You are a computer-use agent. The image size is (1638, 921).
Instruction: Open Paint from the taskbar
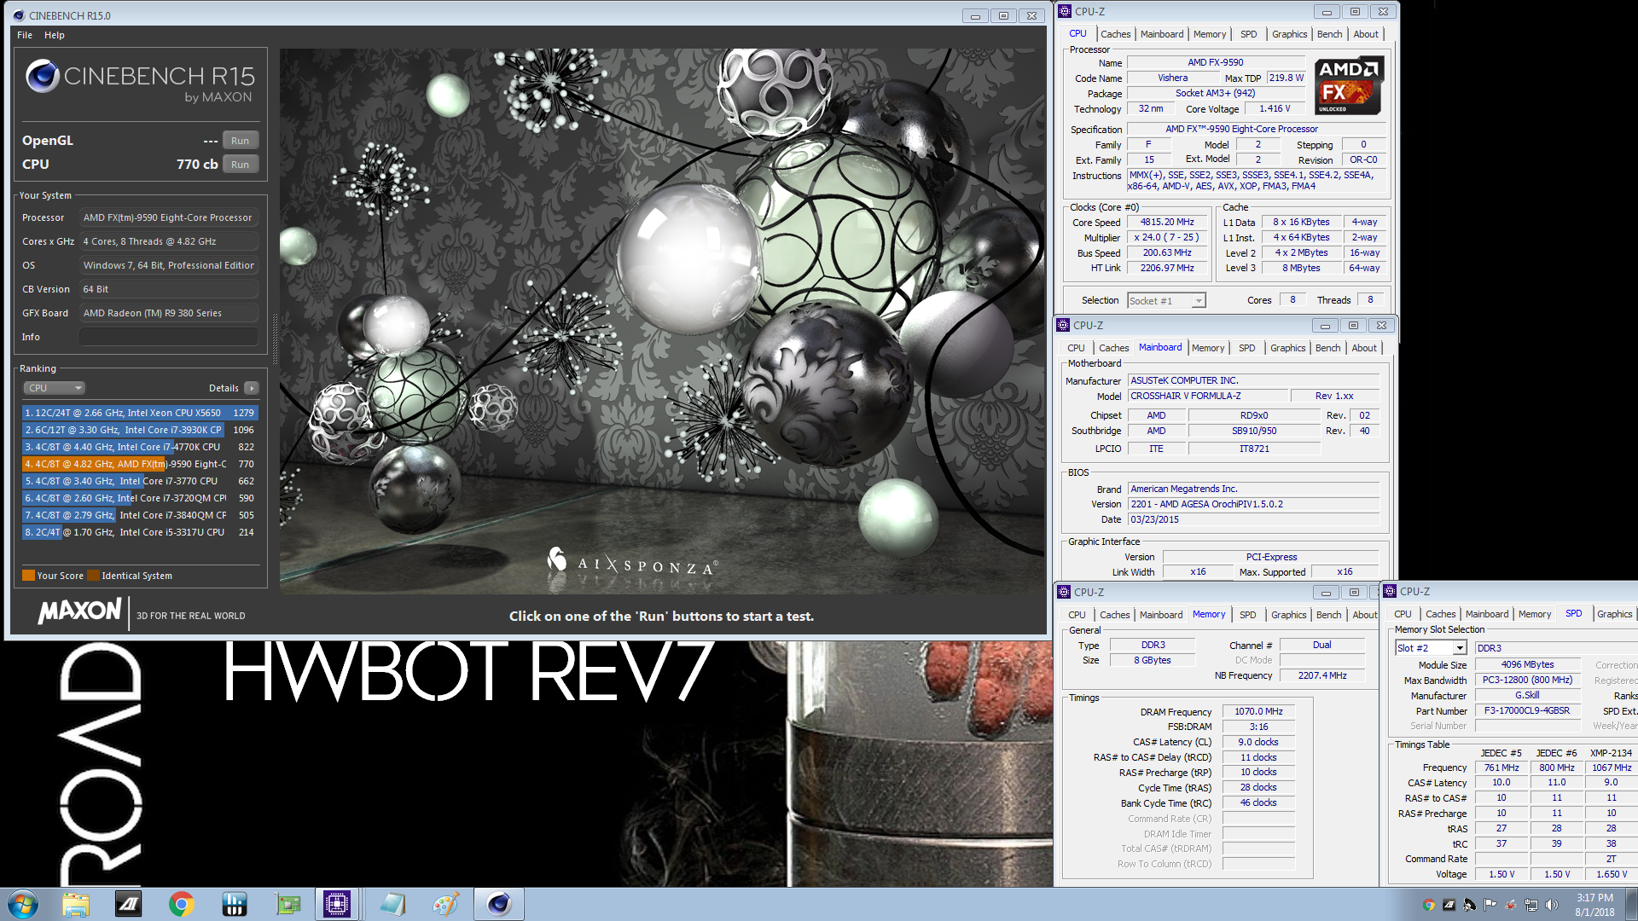(x=445, y=904)
